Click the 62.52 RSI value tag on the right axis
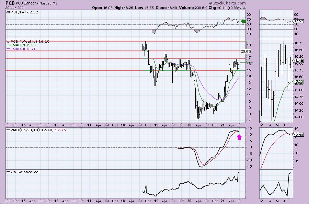Image resolution: width=309 pixels, height=204 pixels. 298,21
